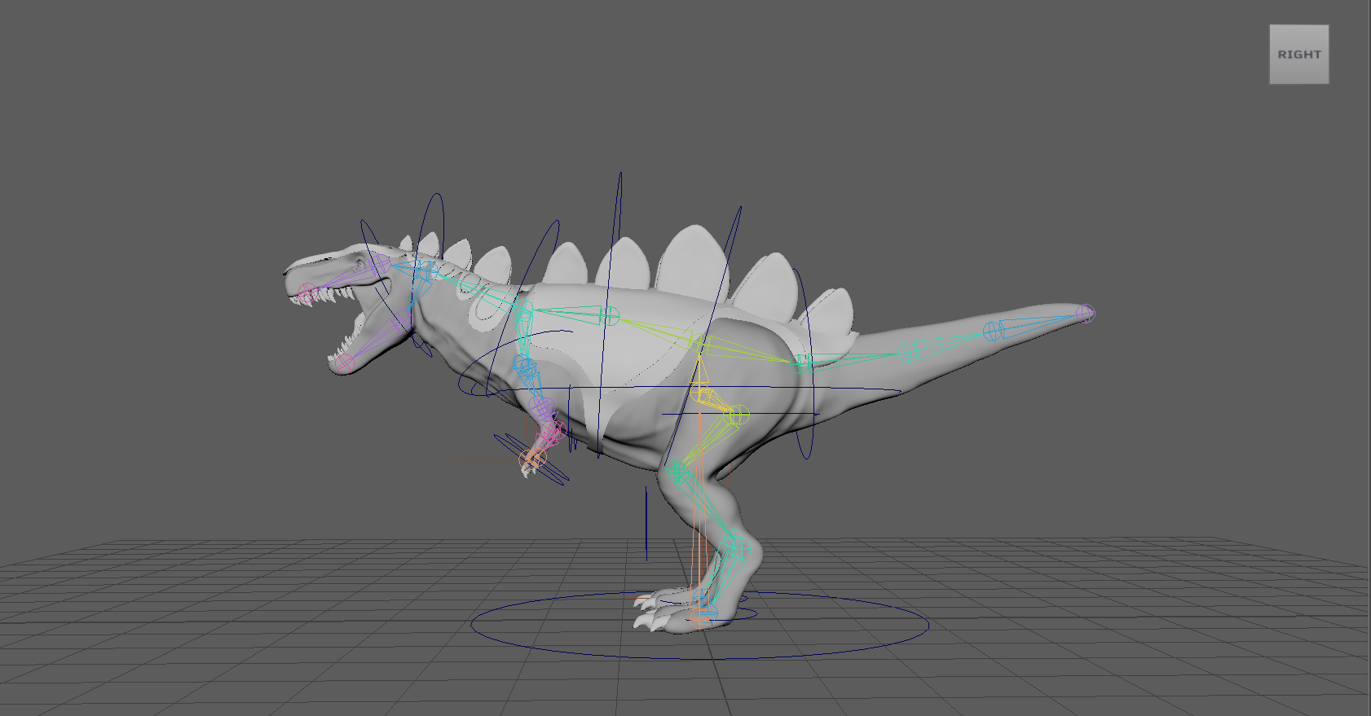Pick the teal joint at the hind leg's front bend

point(677,472)
